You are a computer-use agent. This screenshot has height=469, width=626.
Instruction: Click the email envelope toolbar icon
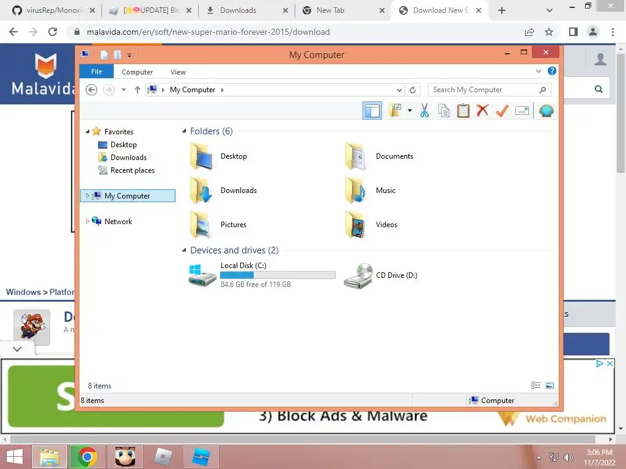(x=522, y=111)
